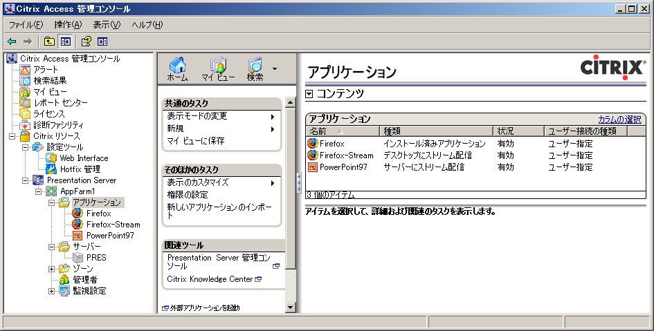Select 診断ファシリティ icon in tree

25,125
